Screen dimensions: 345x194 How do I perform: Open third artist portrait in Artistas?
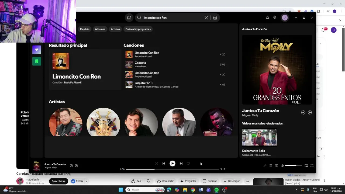[141, 122]
